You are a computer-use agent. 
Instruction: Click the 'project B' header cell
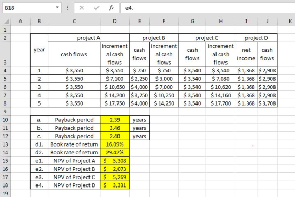[x=154, y=38]
